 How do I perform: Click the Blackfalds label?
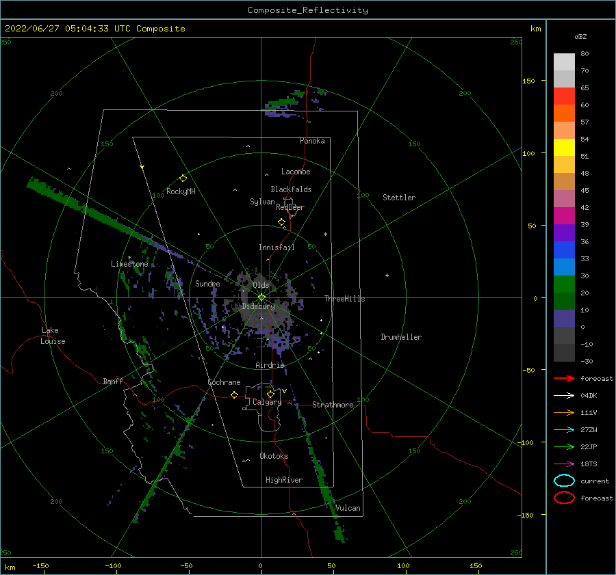(291, 189)
